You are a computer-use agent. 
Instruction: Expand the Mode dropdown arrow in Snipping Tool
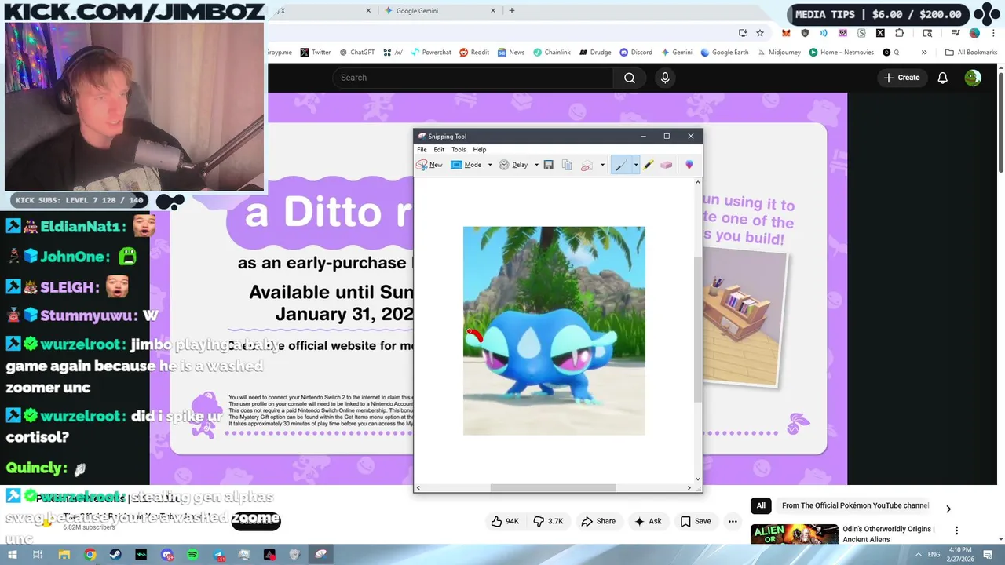tap(490, 165)
